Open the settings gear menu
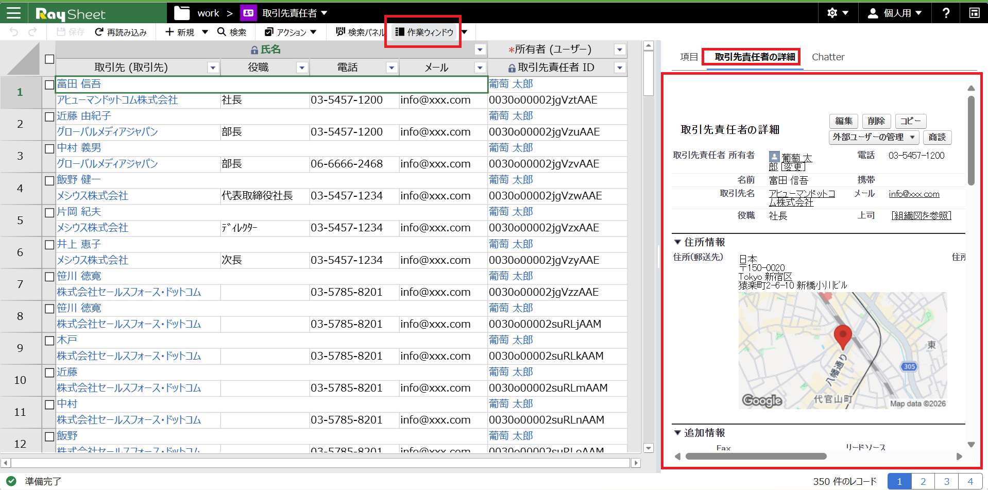The image size is (988, 490). click(832, 13)
